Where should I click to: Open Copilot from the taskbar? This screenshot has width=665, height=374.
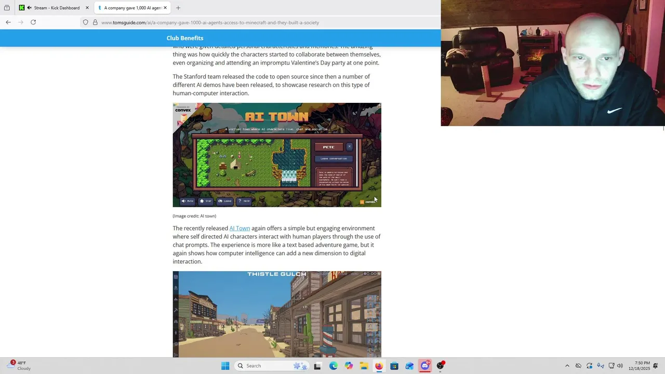click(x=349, y=366)
